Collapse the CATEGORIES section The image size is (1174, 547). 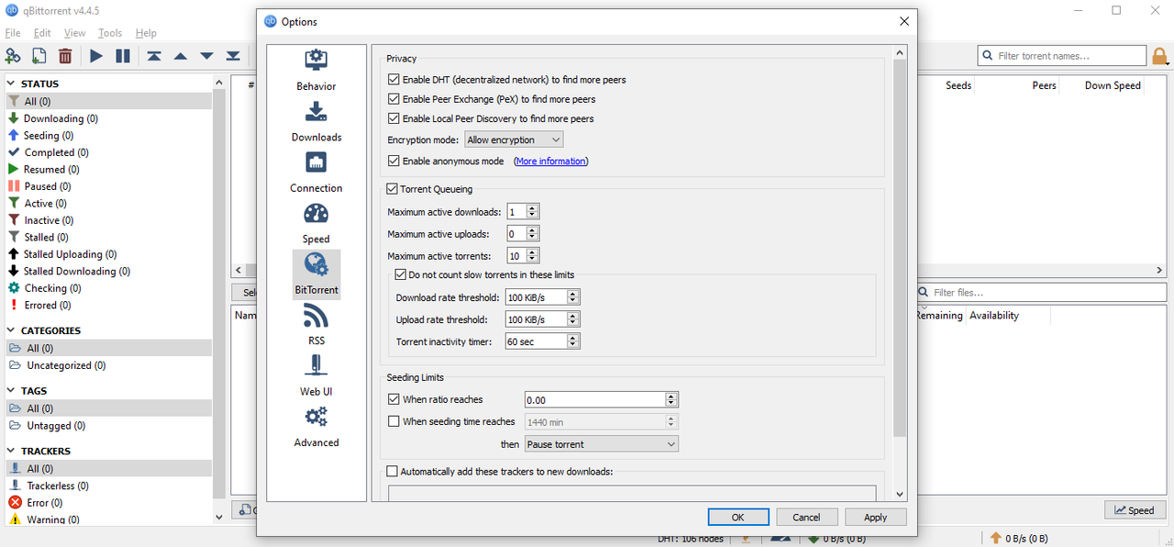coord(12,330)
